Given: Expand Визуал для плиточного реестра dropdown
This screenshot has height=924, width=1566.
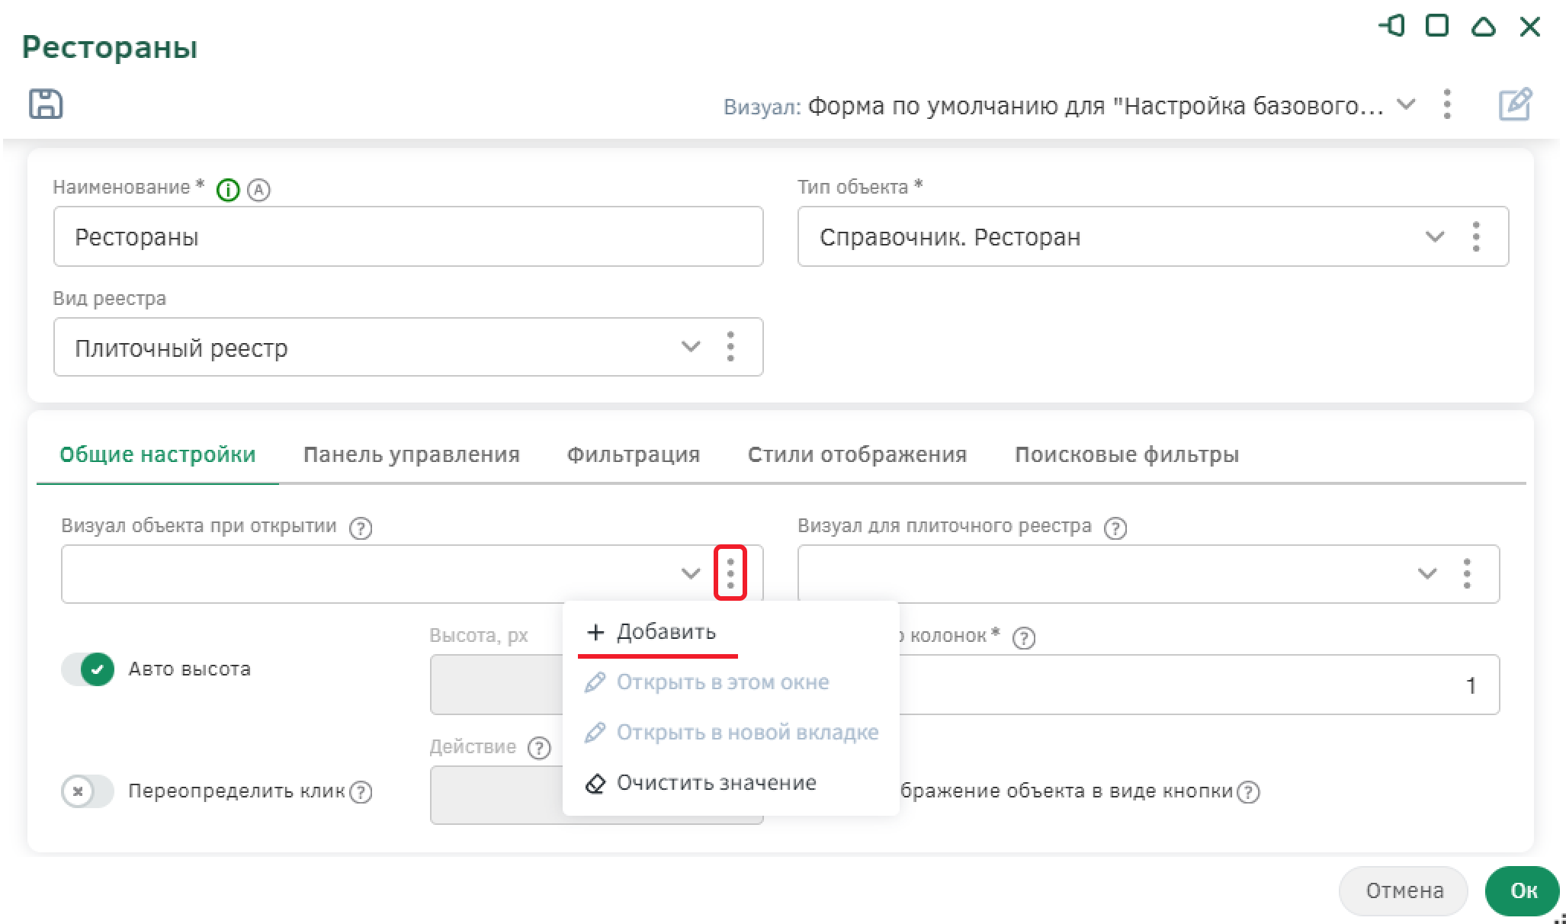Looking at the screenshot, I should 1426,573.
